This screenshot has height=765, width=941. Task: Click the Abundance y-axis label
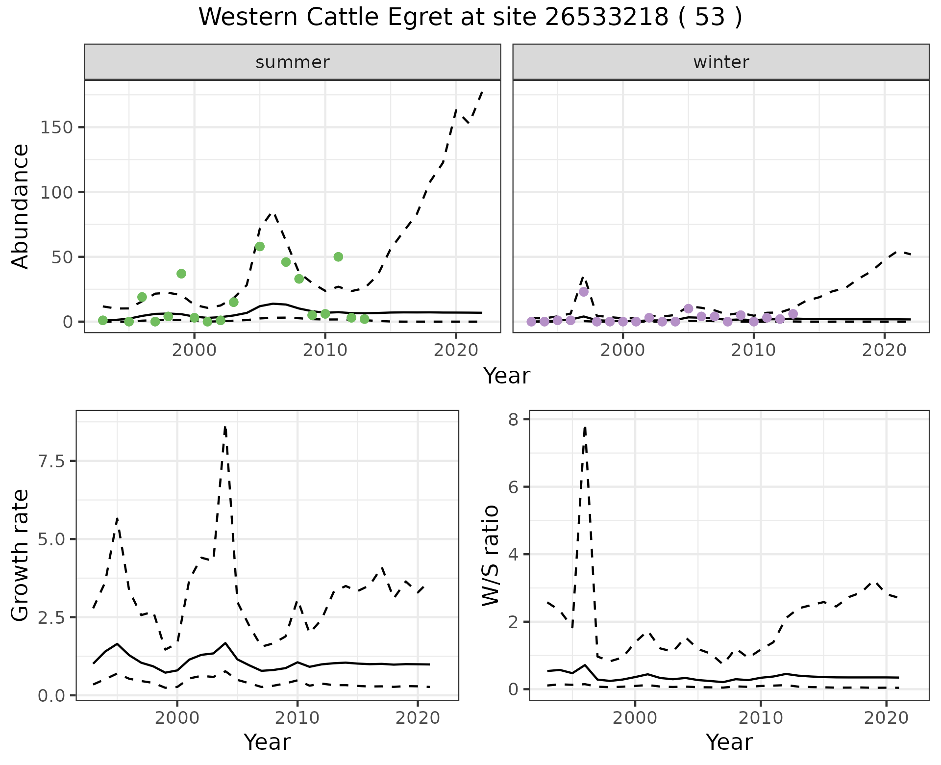click(21, 206)
